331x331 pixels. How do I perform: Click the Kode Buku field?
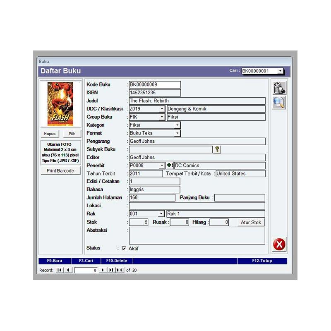(x=155, y=85)
